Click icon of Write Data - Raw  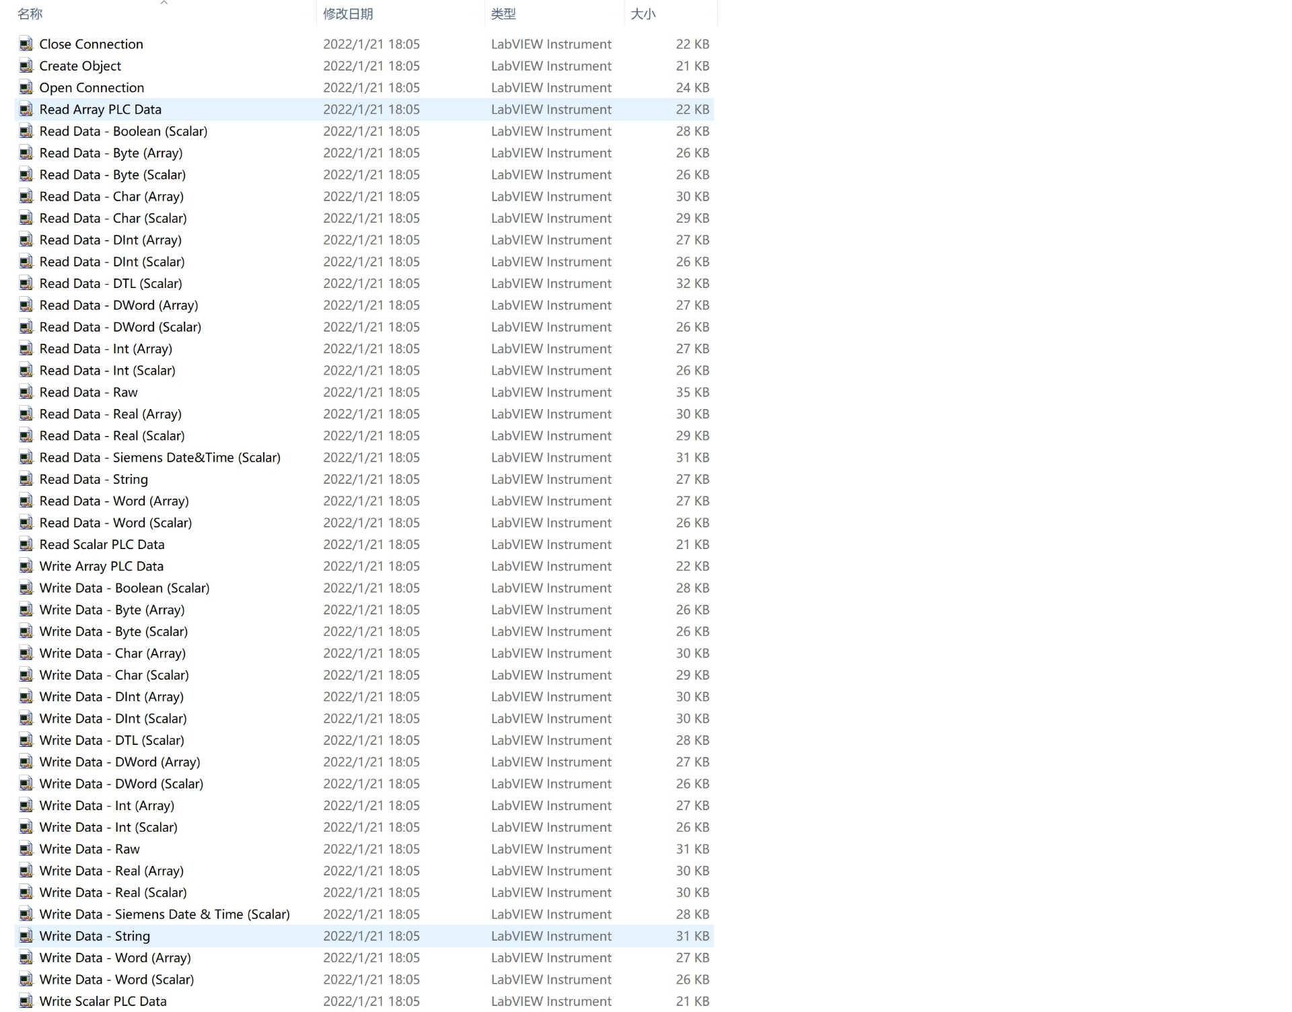(26, 849)
